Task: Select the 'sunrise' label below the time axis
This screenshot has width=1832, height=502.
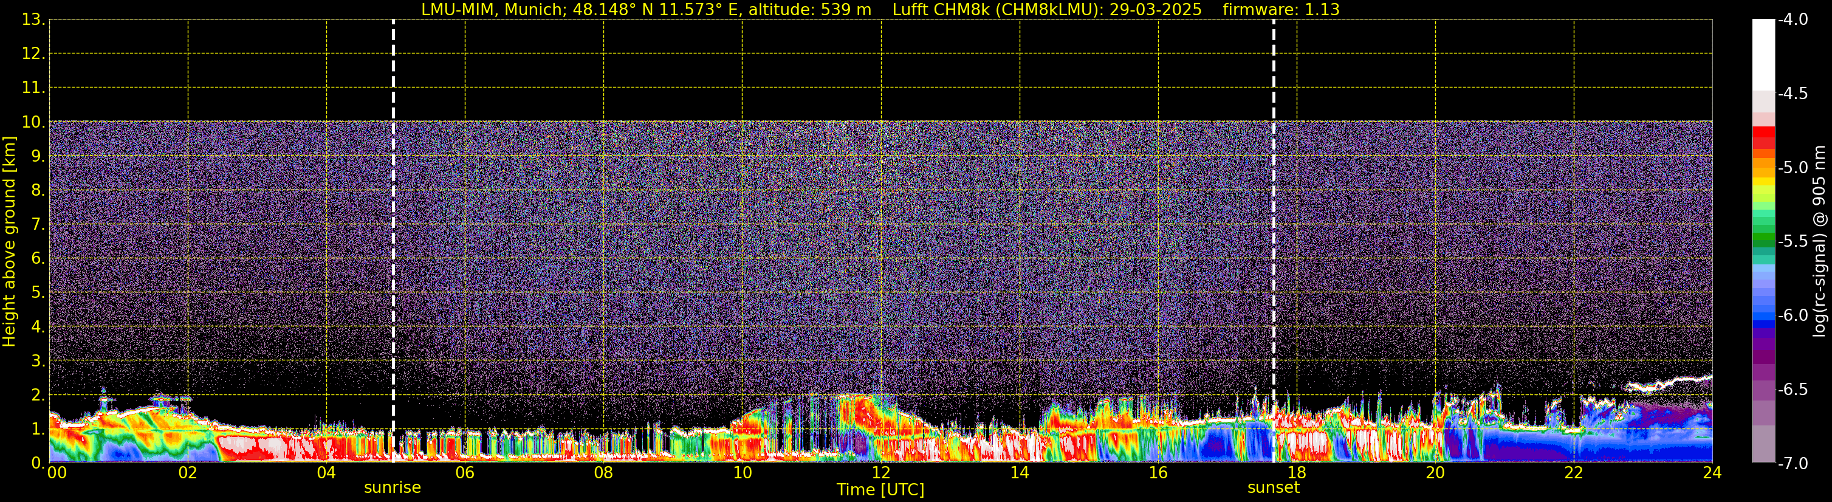Action: pyautogui.click(x=393, y=488)
